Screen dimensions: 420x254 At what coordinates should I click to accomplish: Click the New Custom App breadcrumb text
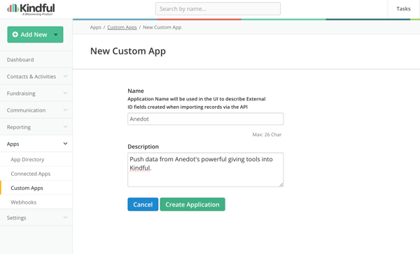coord(162,27)
